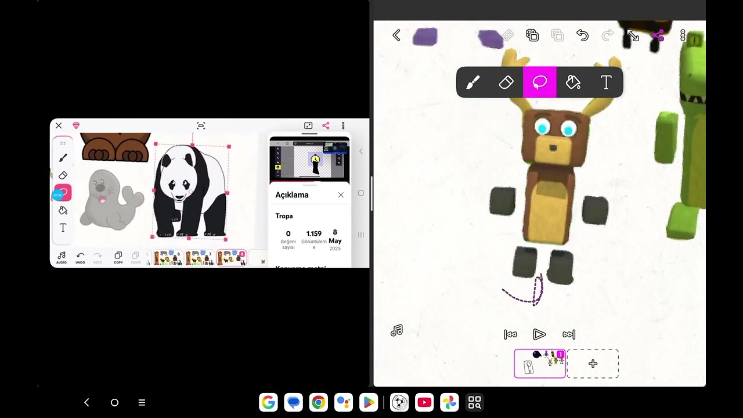Open Messages app from the taskbar
Screen dimensions: 743x418
click(x=294, y=402)
